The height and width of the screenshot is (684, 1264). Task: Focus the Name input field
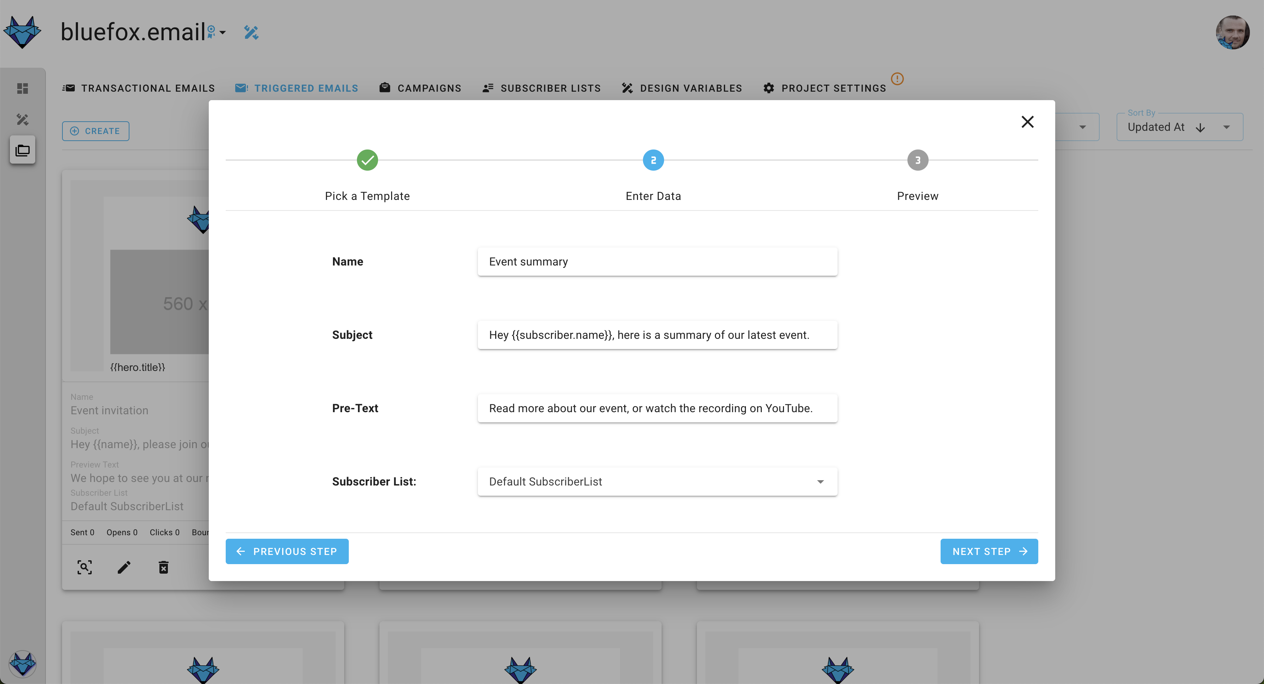(x=657, y=262)
